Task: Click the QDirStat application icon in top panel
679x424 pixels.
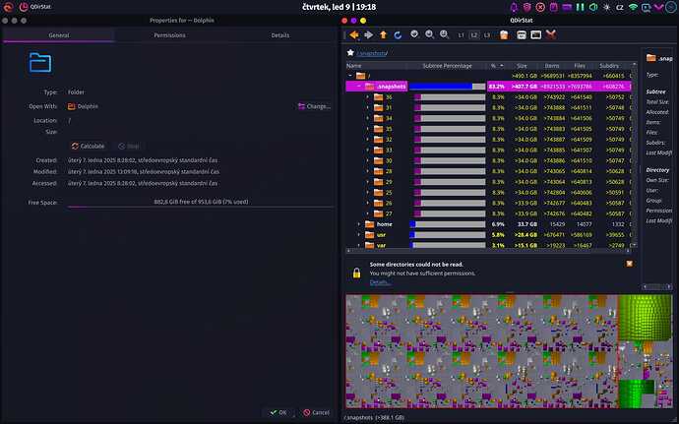Action: pos(24,7)
